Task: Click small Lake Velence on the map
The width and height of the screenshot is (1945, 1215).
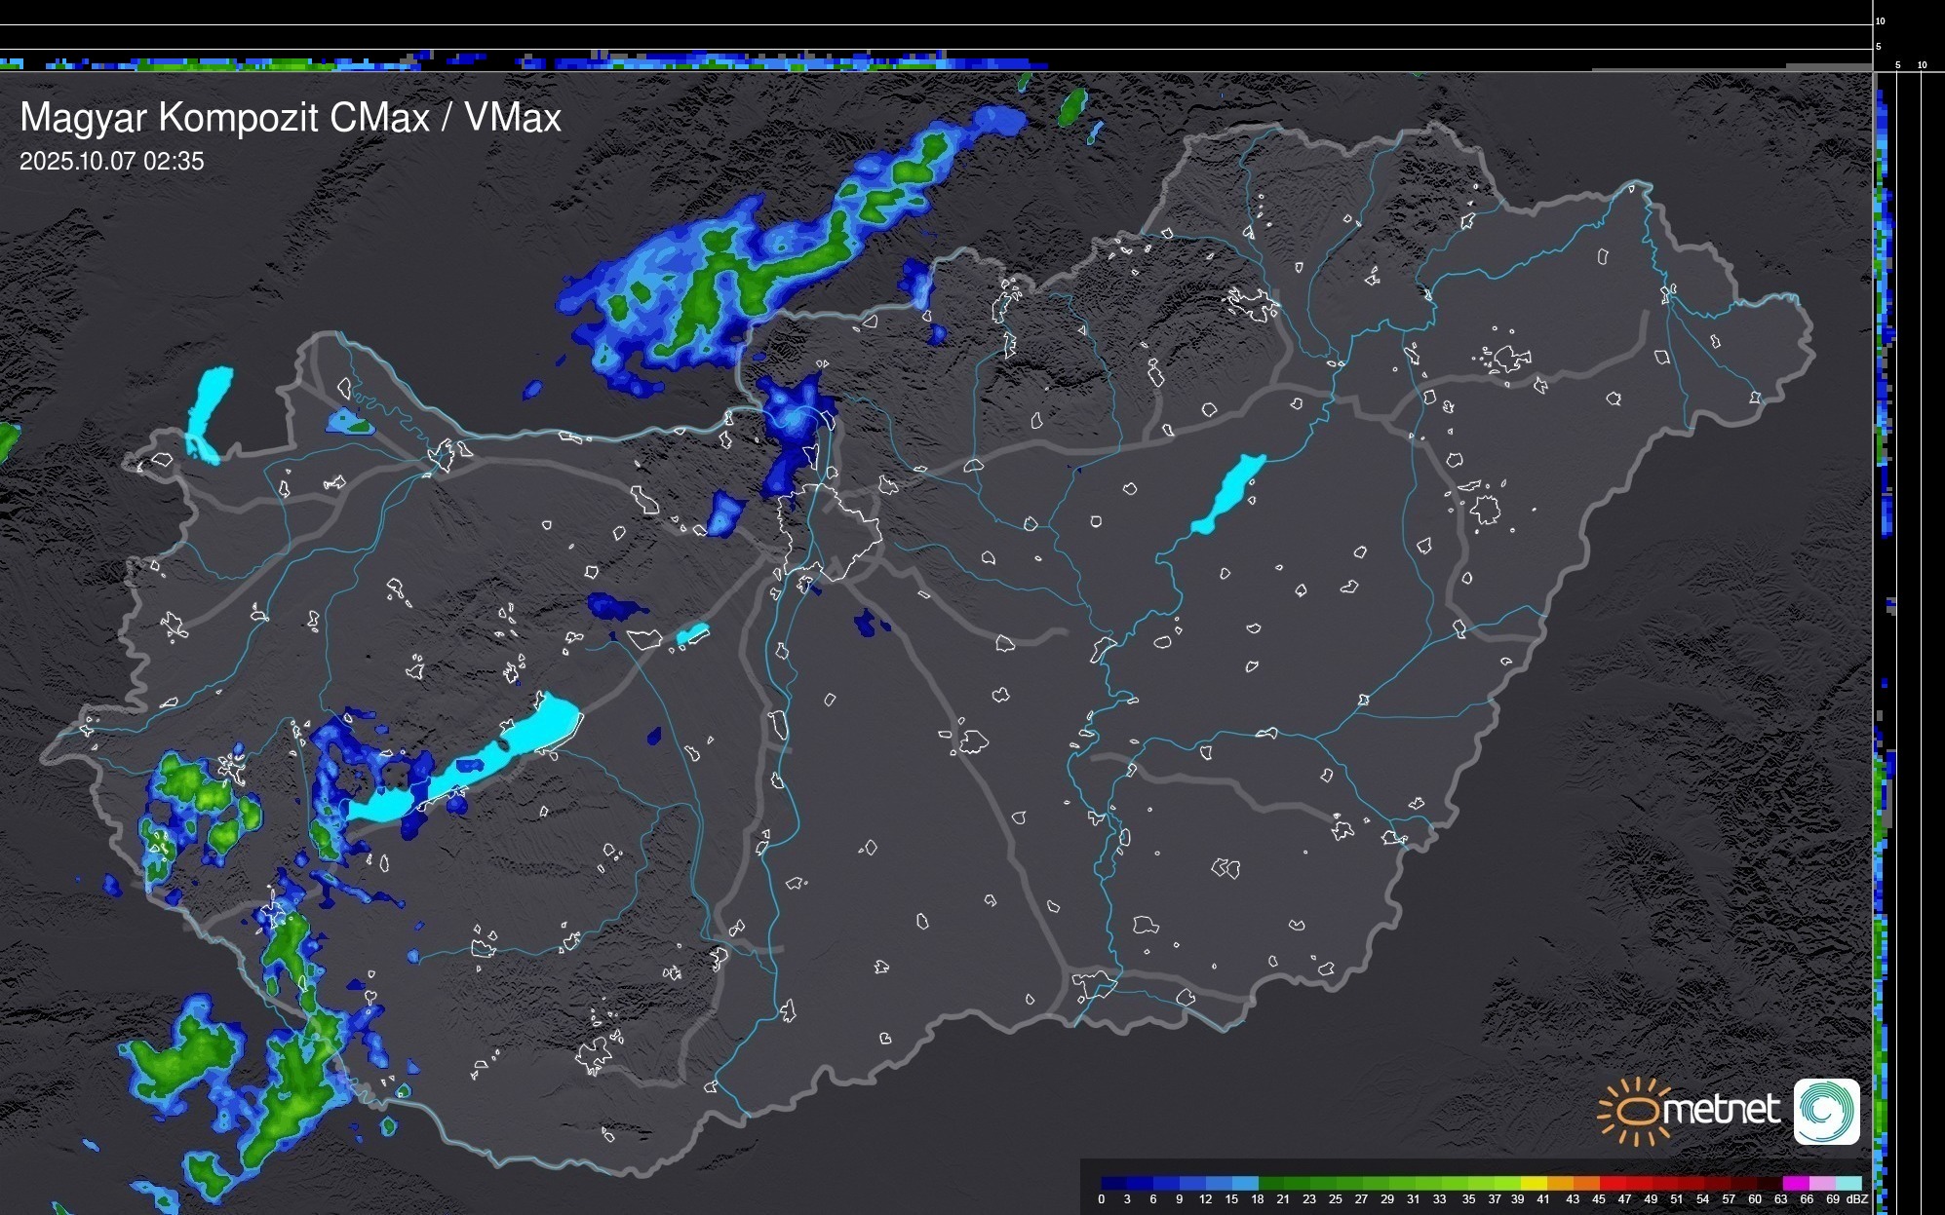Action: 692,634
